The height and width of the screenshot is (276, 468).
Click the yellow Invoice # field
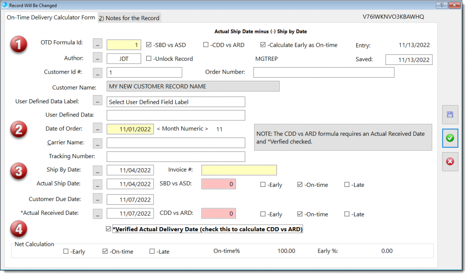pyautogui.click(x=239, y=170)
